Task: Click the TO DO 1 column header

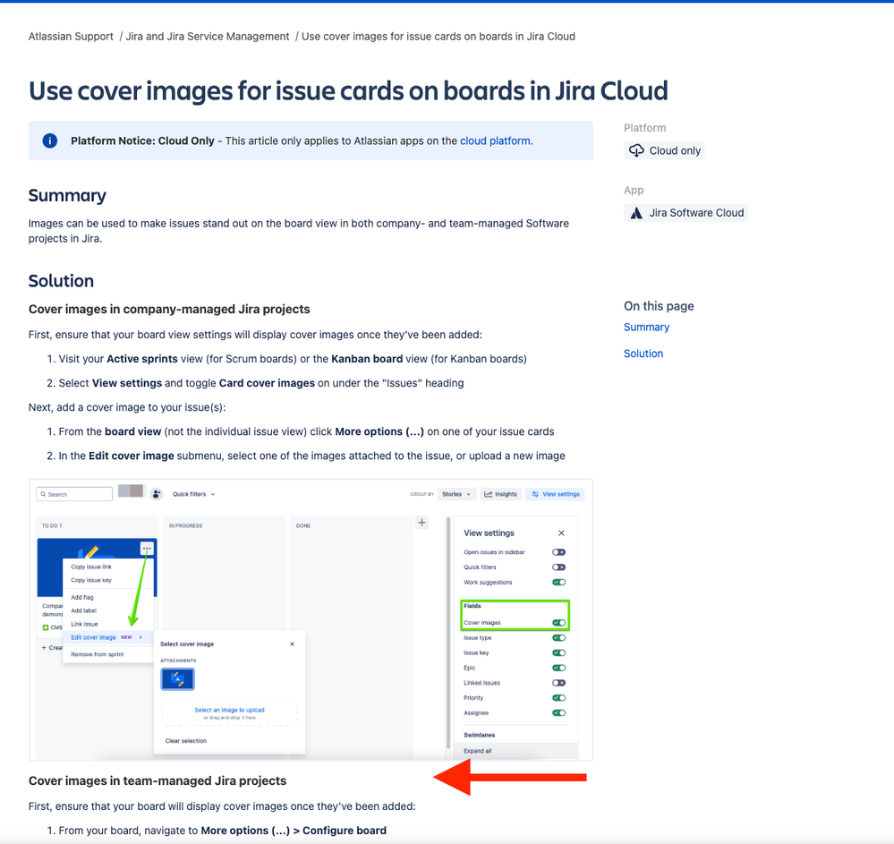Action: pos(52,525)
